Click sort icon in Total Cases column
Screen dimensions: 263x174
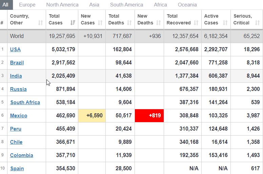[73, 23]
